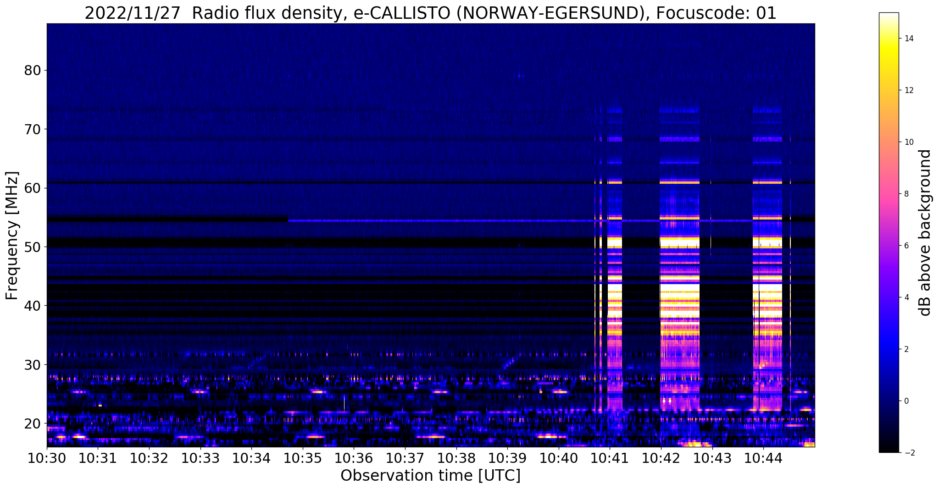The height and width of the screenshot is (489, 939).
Task: Click the 10:41 time tick label
Action: (610, 458)
